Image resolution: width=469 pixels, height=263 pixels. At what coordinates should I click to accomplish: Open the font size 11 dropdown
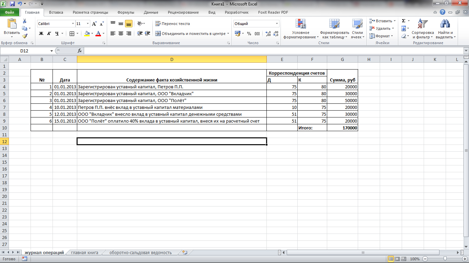(88, 24)
